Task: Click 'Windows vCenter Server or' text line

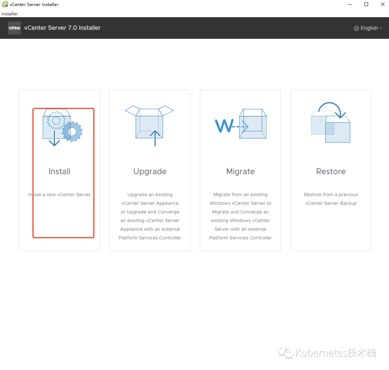Action: coord(240,203)
